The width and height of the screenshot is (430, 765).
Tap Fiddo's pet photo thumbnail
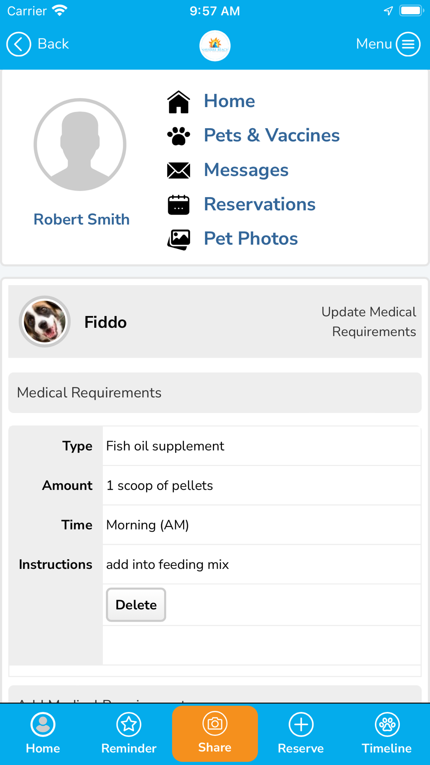pyautogui.click(x=45, y=321)
